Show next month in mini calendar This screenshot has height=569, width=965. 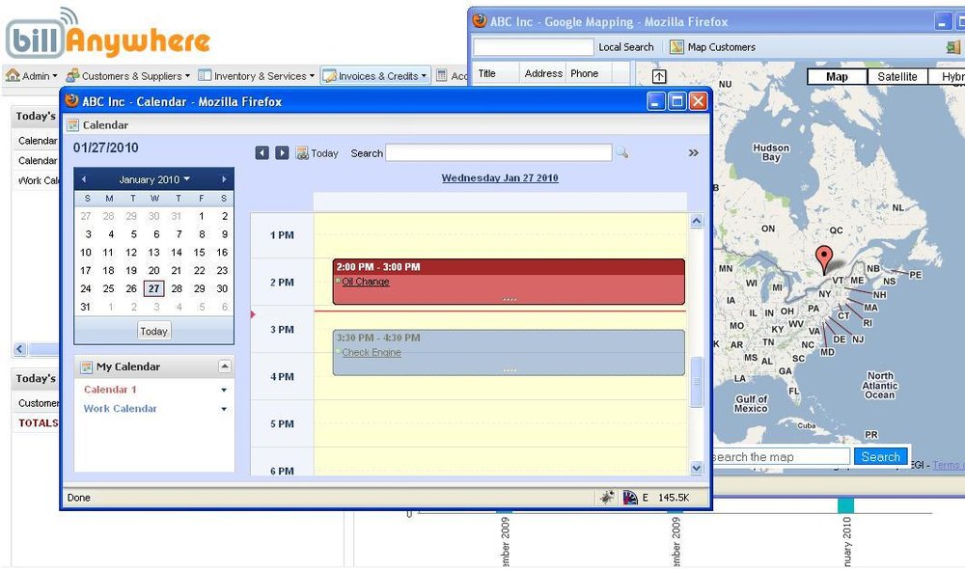pyautogui.click(x=224, y=179)
